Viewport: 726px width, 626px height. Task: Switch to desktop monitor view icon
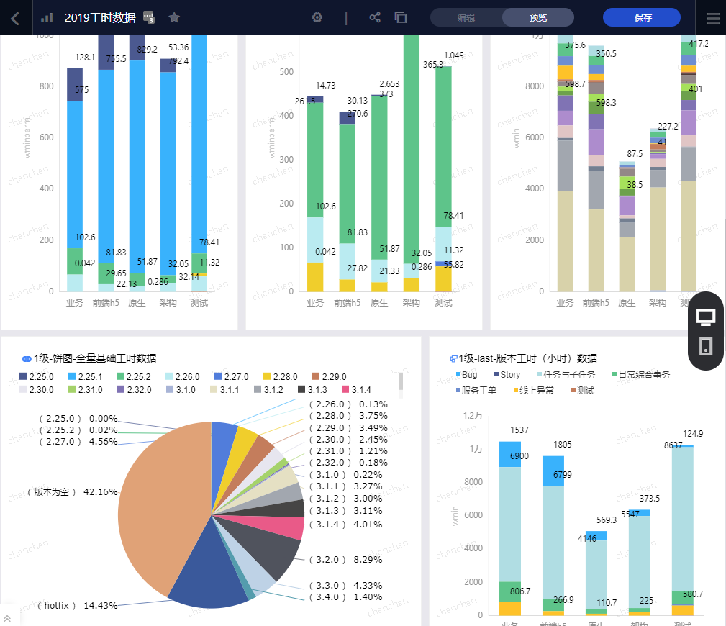[x=706, y=317]
